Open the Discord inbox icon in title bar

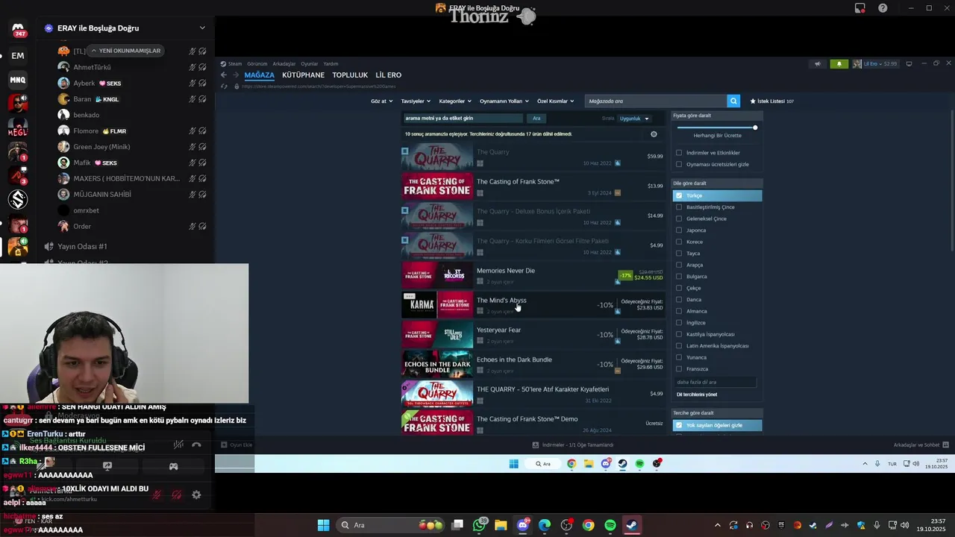[860, 8]
